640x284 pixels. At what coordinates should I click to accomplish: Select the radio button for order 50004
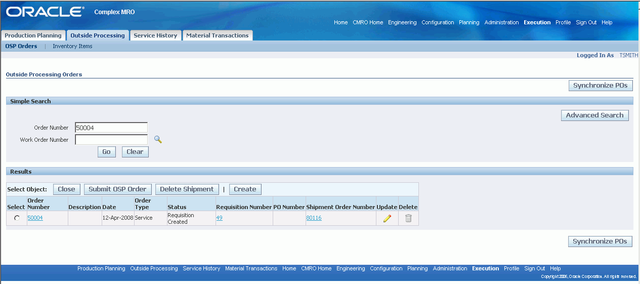coord(17,218)
